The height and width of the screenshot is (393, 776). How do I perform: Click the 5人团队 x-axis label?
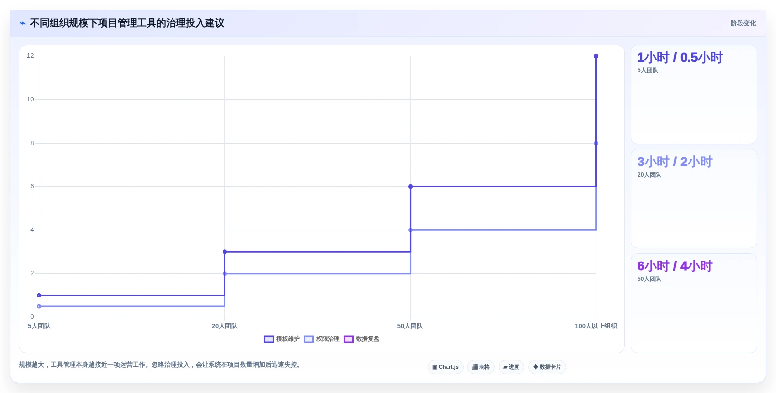tap(39, 326)
